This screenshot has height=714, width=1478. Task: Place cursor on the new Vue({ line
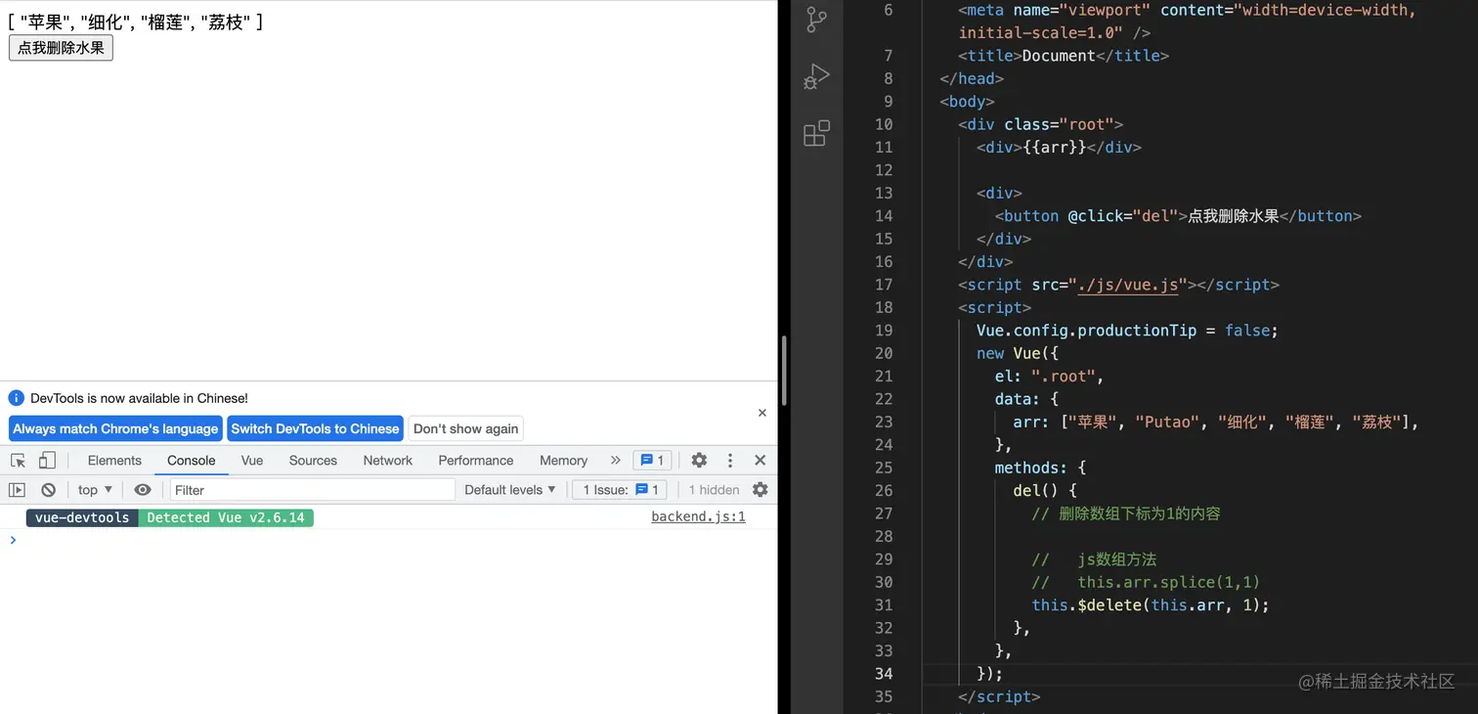(x=1018, y=353)
